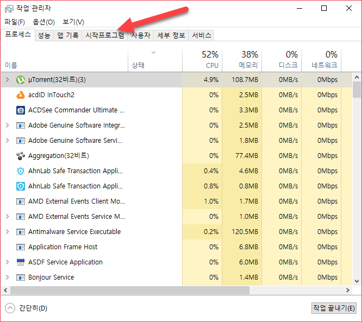Viewport: 362px width, 322px height.
Task: Click the AMD External Events Client icon
Action: click(21, 201)
